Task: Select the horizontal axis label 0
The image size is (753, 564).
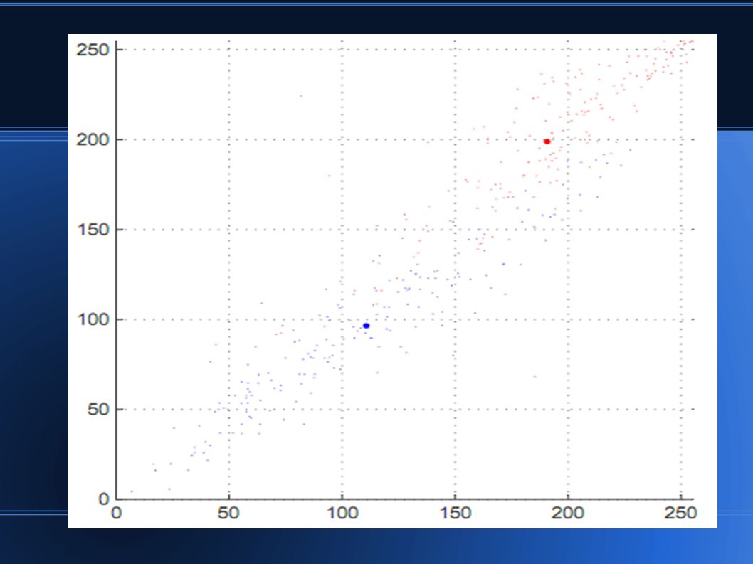Action: tap(116, 513)
